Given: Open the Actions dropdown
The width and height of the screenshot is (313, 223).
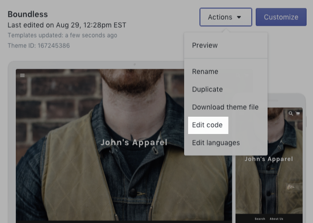Looking at the screenshot, I should 225,17.
